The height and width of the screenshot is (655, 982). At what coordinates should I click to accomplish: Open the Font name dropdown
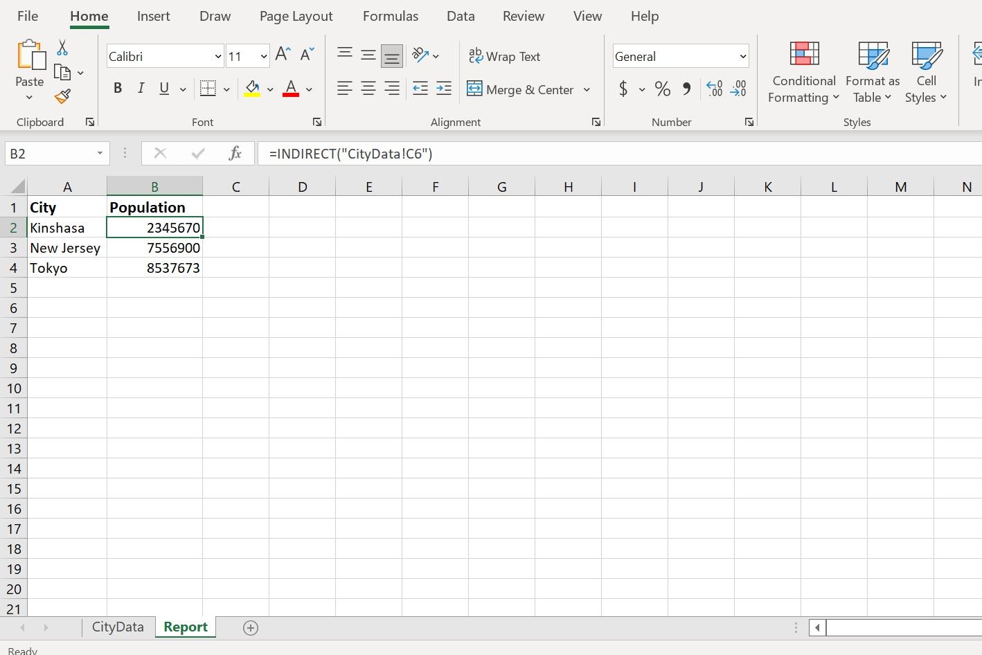click(x=218, y=55)
